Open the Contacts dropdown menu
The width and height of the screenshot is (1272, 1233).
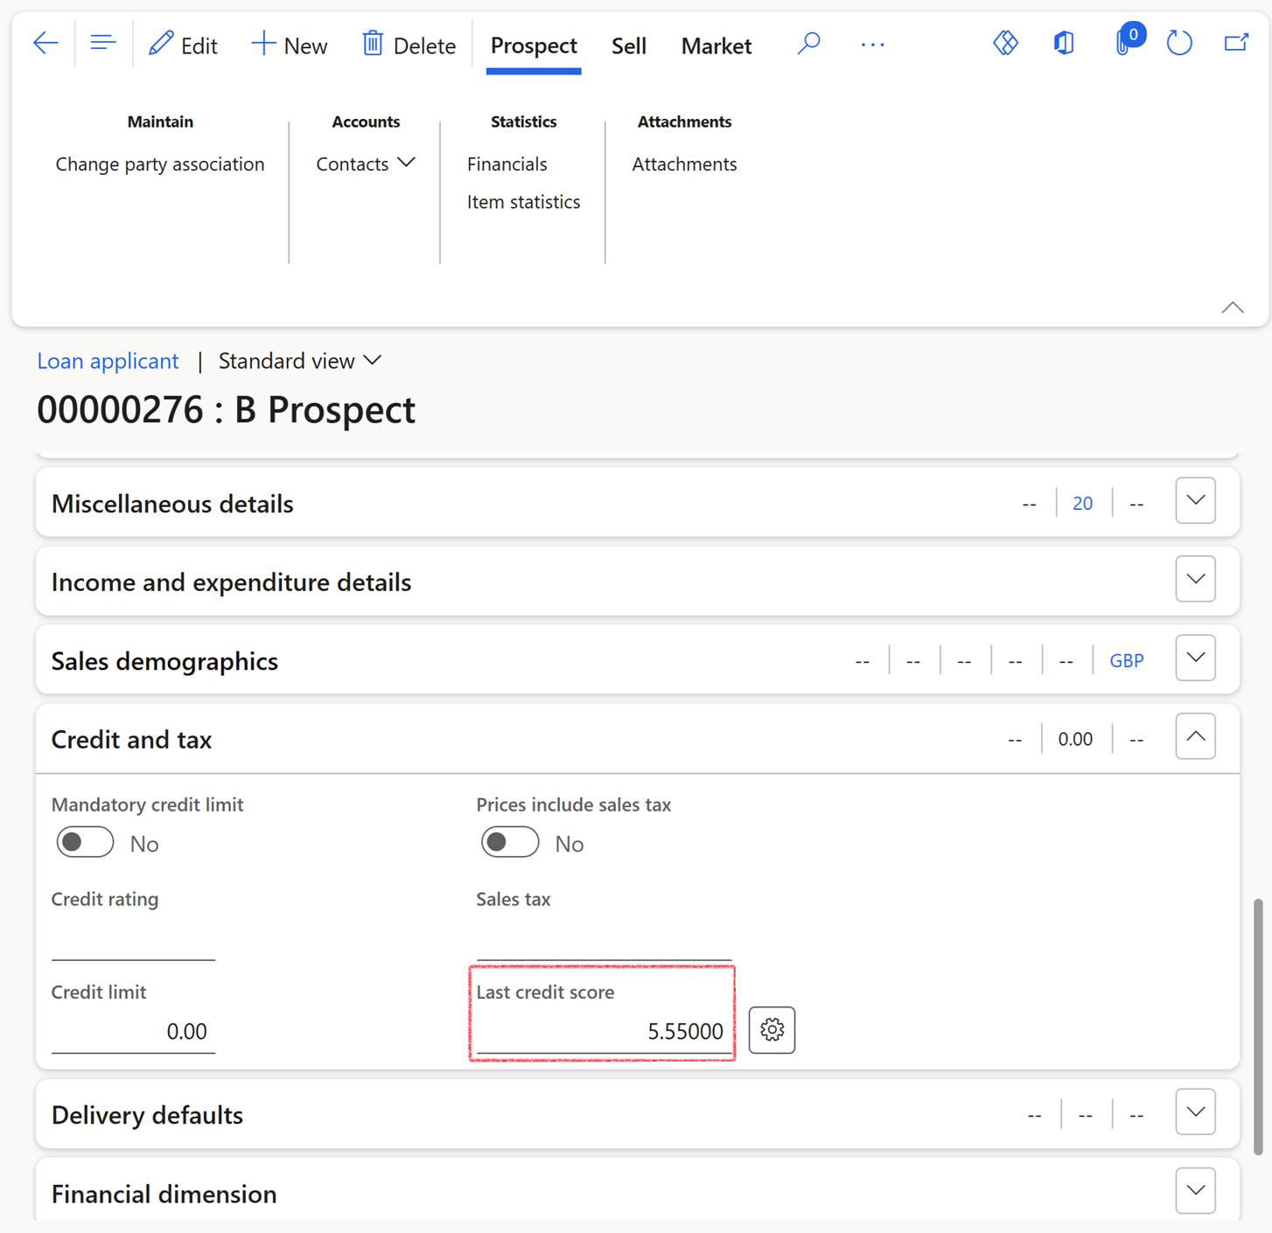365,164
